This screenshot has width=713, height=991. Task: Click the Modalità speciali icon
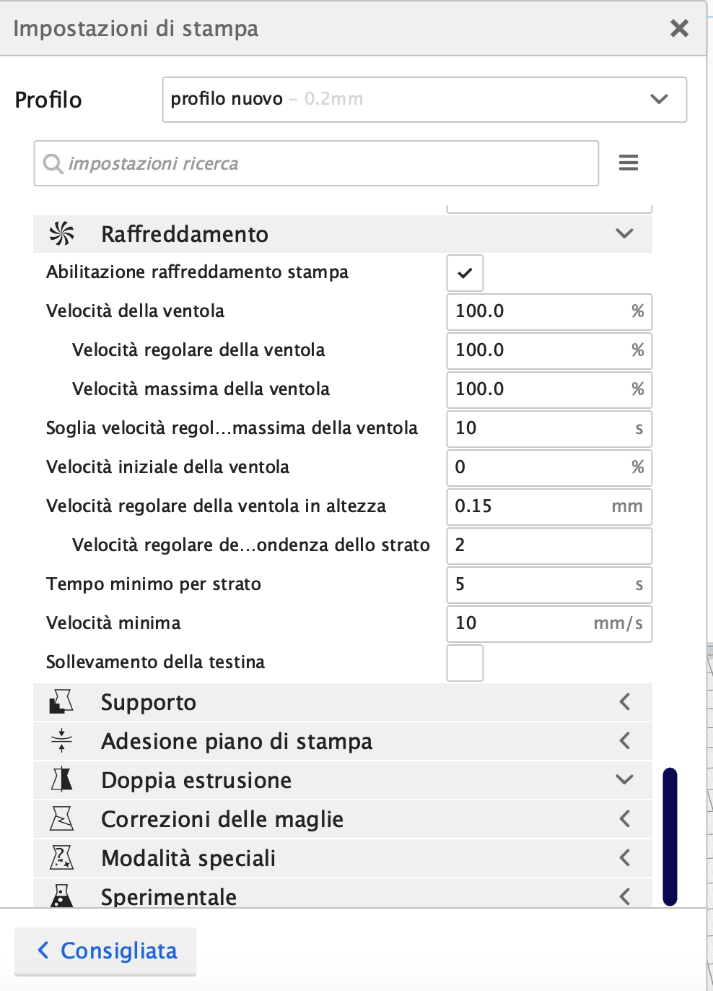(x=61, y=857)
